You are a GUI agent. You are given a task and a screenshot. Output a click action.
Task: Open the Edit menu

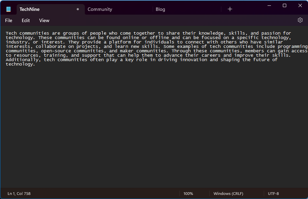tap(26, 20)
